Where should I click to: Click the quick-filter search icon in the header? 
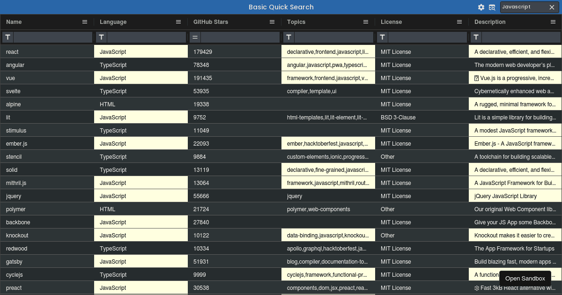tap(492, 7)
